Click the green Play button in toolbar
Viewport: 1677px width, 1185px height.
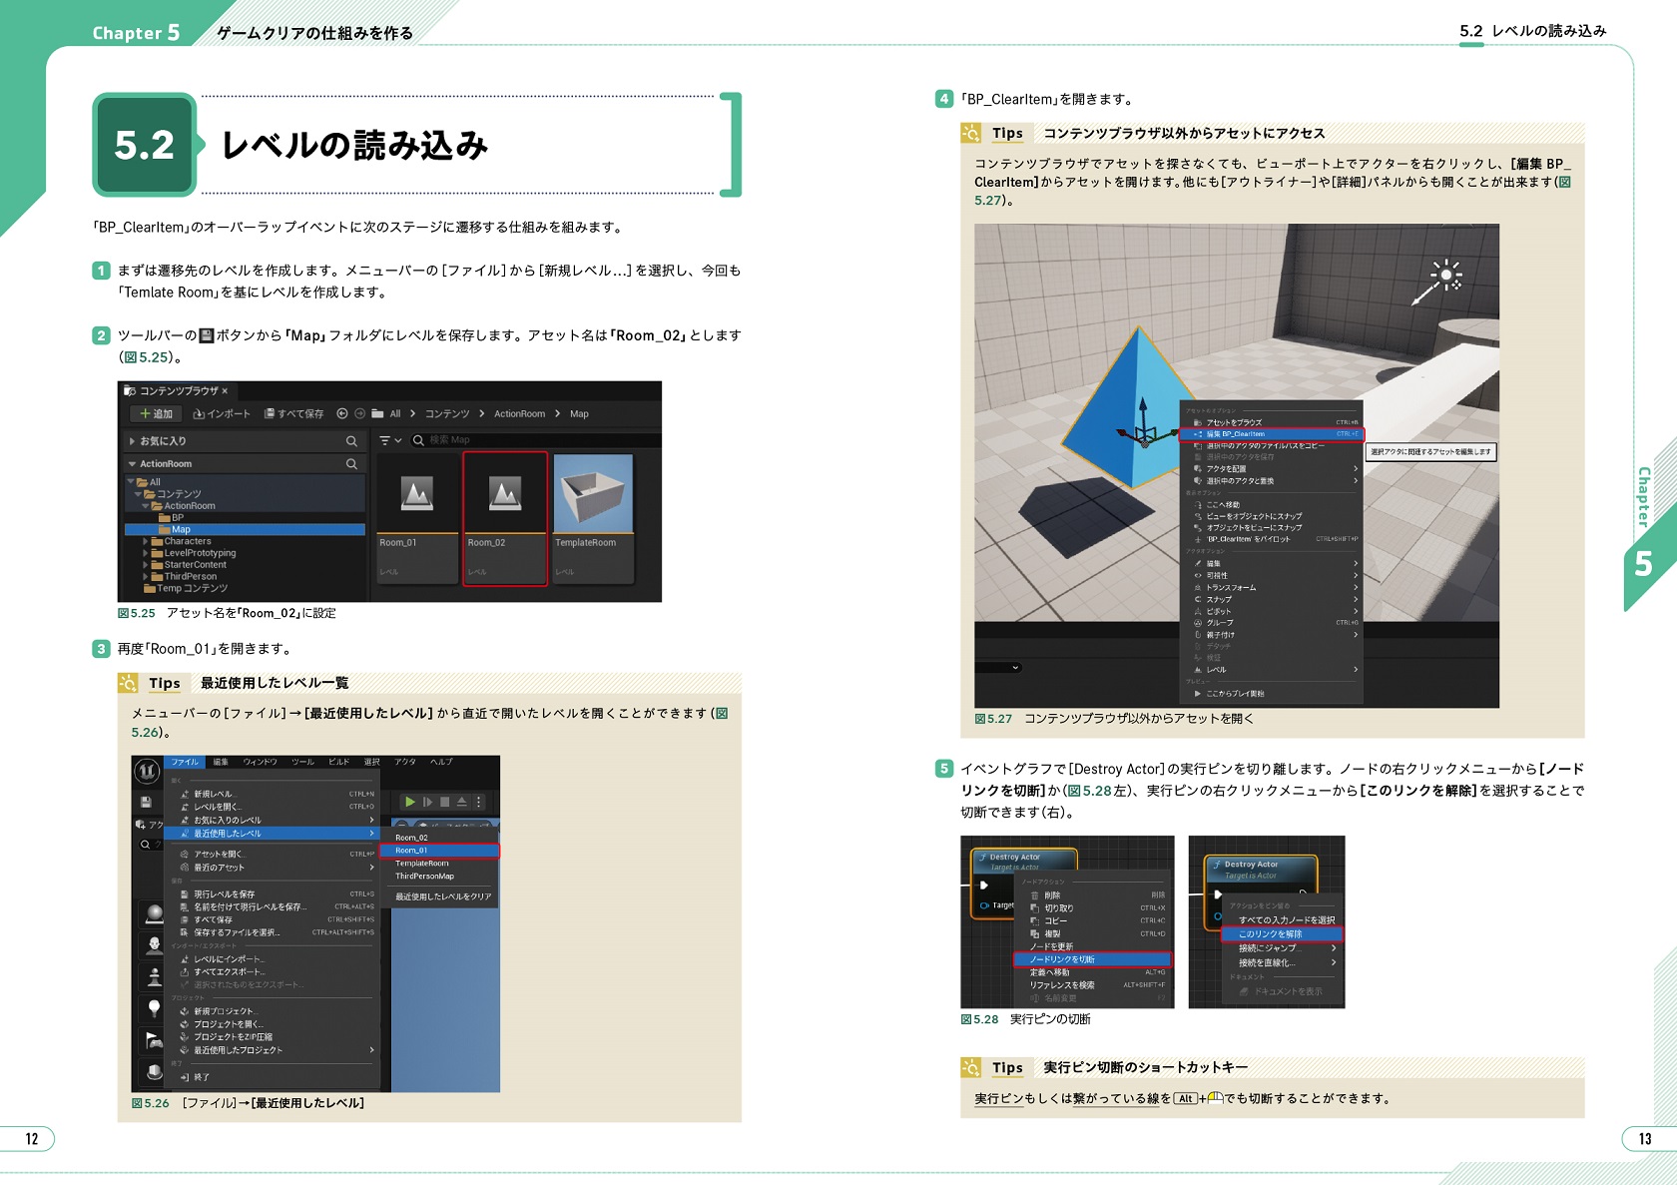[409, 802]
